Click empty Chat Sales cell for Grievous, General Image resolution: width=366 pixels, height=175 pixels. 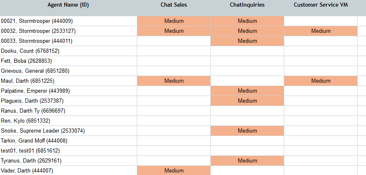click(x=174, y=71)
